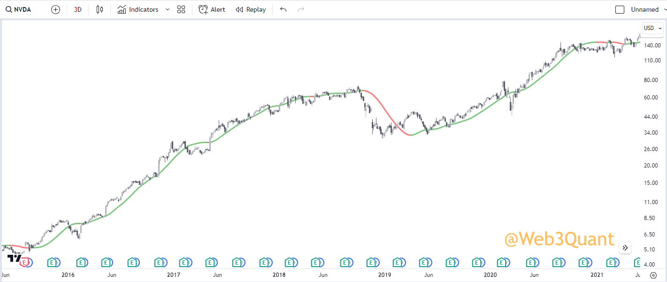Click the 2019 date label

coord(384,274)
